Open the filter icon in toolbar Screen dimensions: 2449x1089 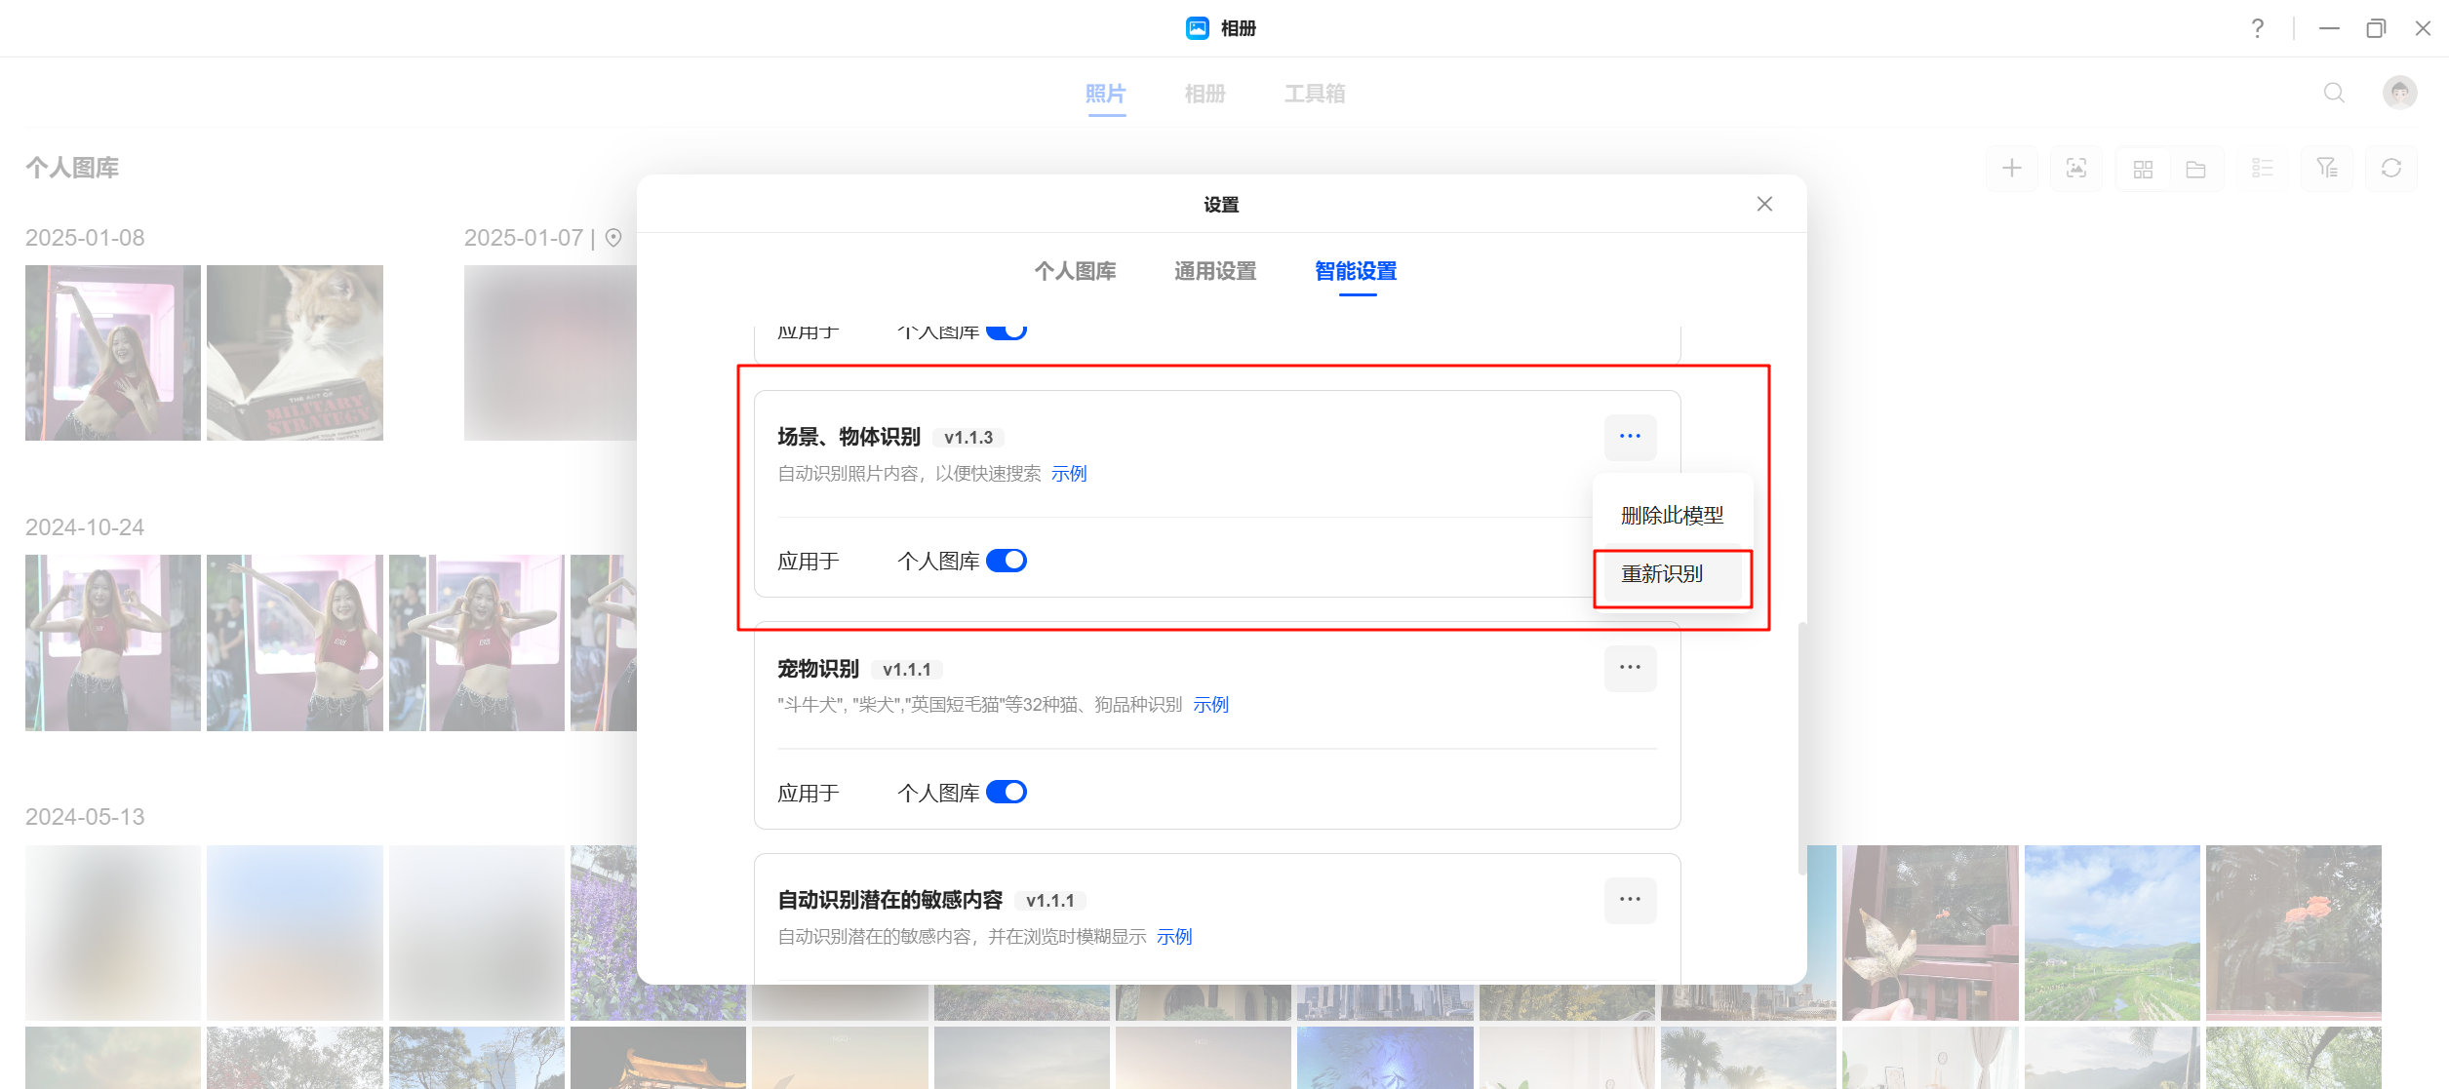[x=2327, y=169]
